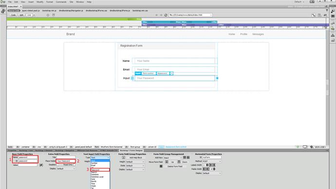This screenshot has height=189, width=336.
Task: Choose Number in the Type list
Action: tap(100, 163)
